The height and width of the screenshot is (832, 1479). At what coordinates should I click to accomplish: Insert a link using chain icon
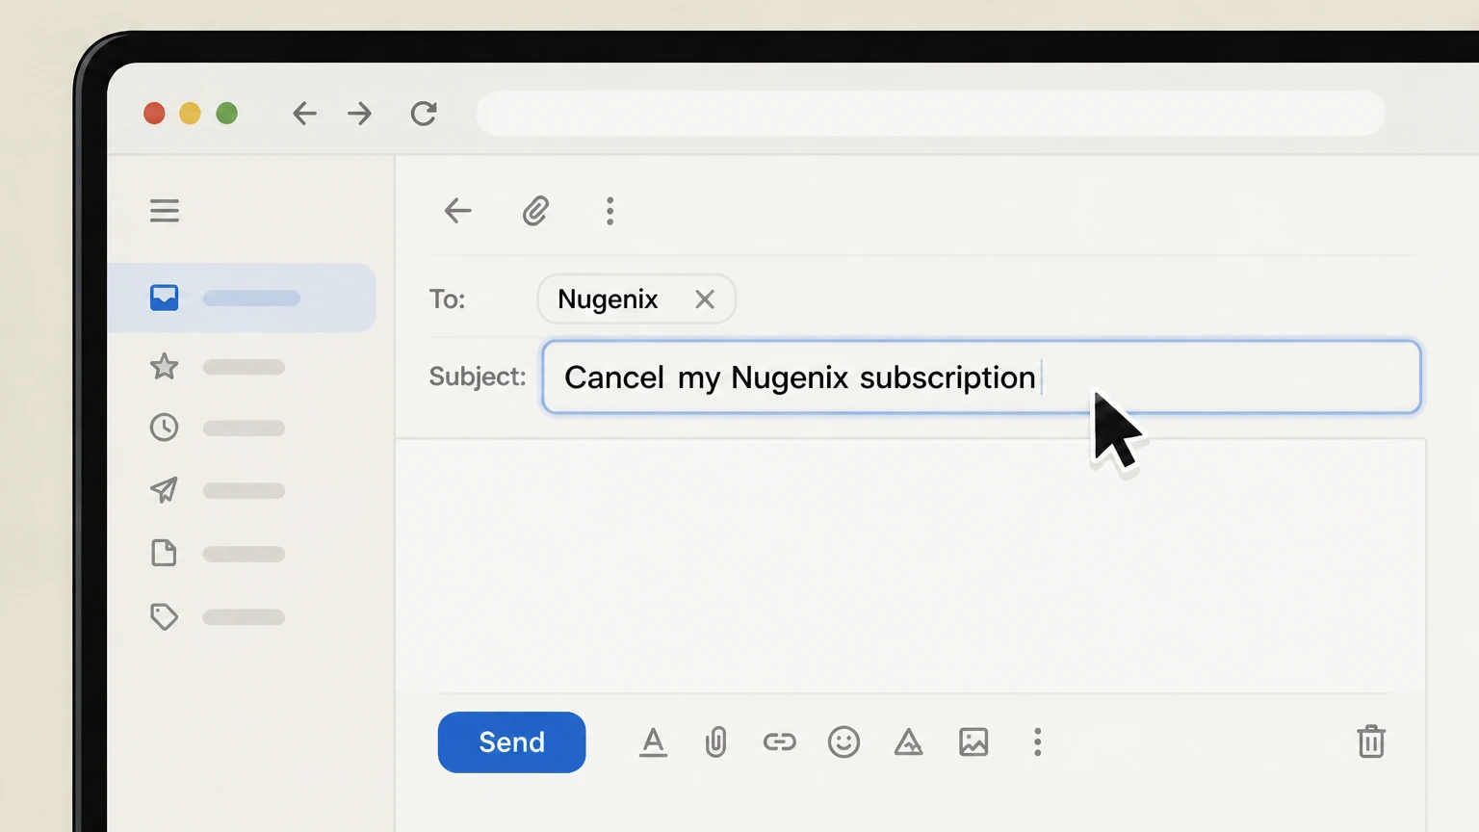click(x=780, y=741)
